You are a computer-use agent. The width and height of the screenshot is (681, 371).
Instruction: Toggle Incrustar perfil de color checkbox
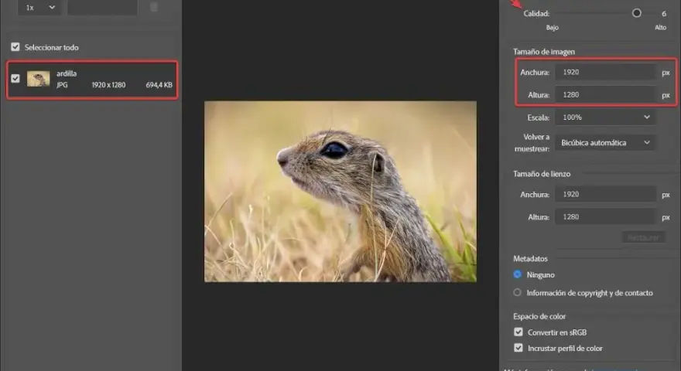click(x=518, y=348)
